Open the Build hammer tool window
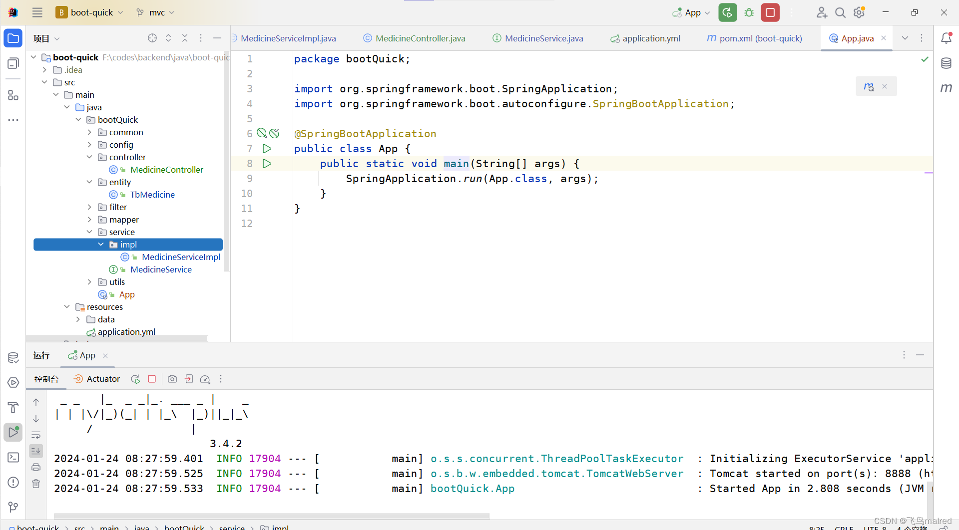This screenshot has width=959, height=530. [x=13, y=407]
